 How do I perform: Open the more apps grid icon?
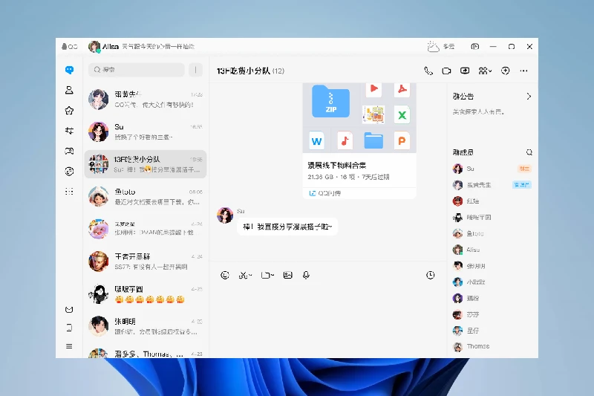pos(69,192)
